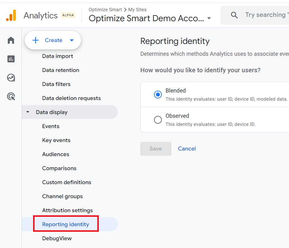The height and width of the screenshot is (248, 289).
Task: Click the Analytics product name
Action: click(x=41, y=16)
